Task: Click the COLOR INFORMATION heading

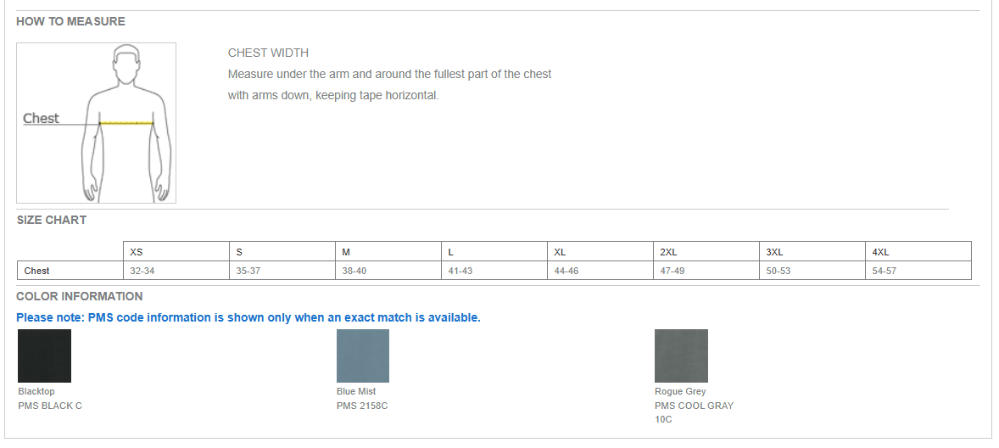Action: point(80,296)
